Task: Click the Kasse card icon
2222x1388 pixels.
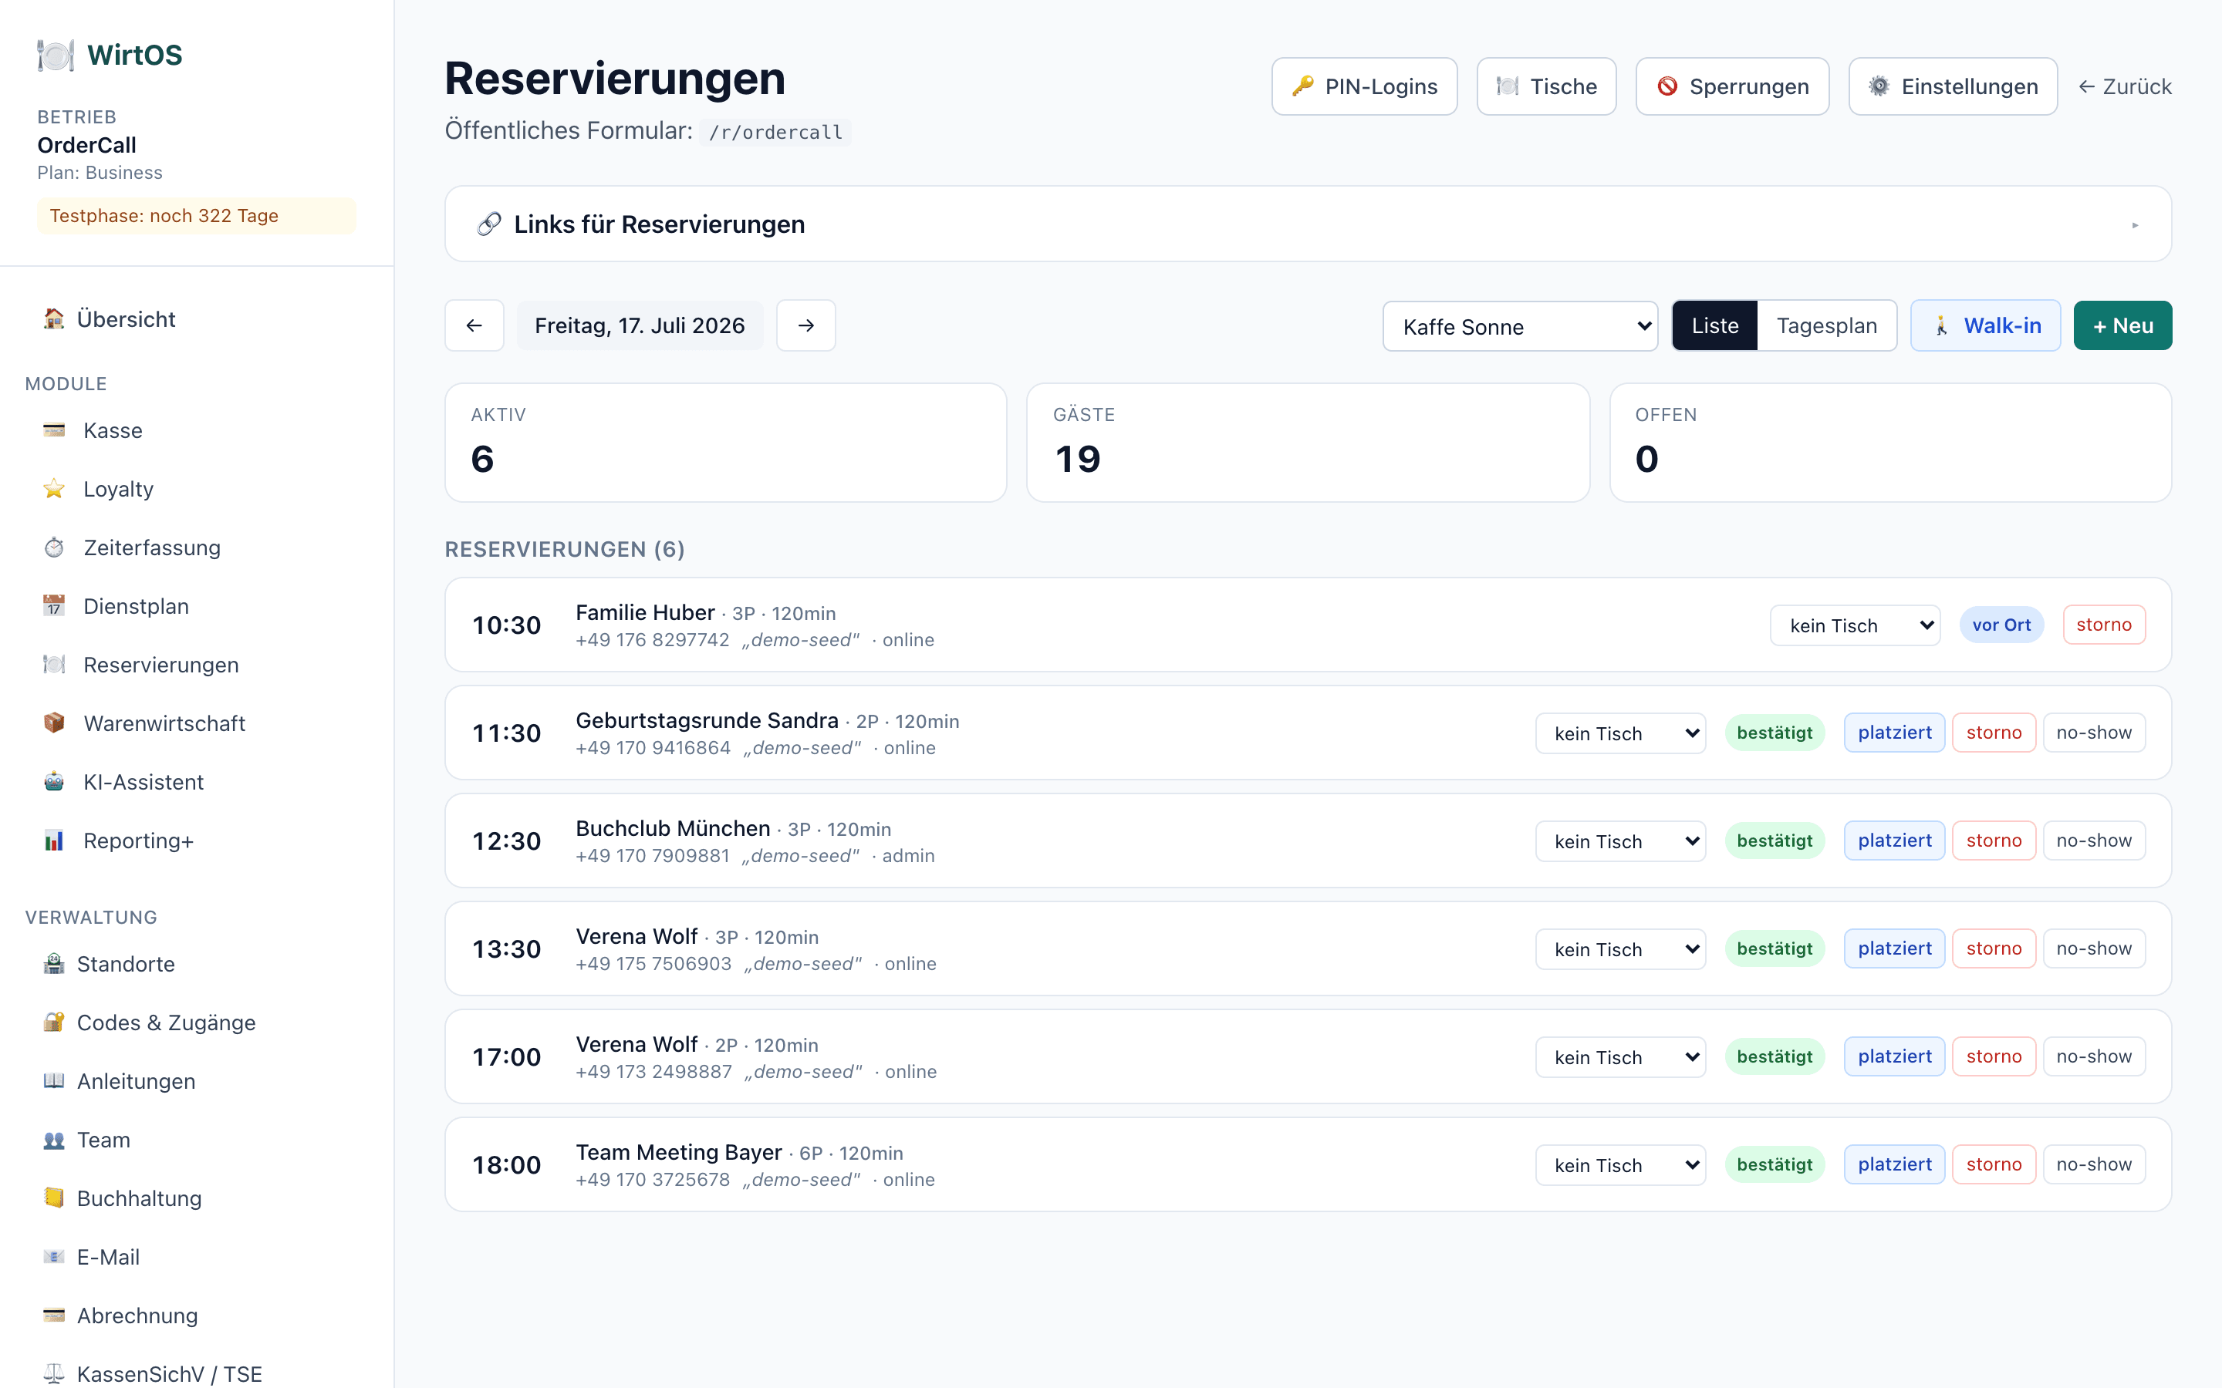Action: (x=54, y=430)
